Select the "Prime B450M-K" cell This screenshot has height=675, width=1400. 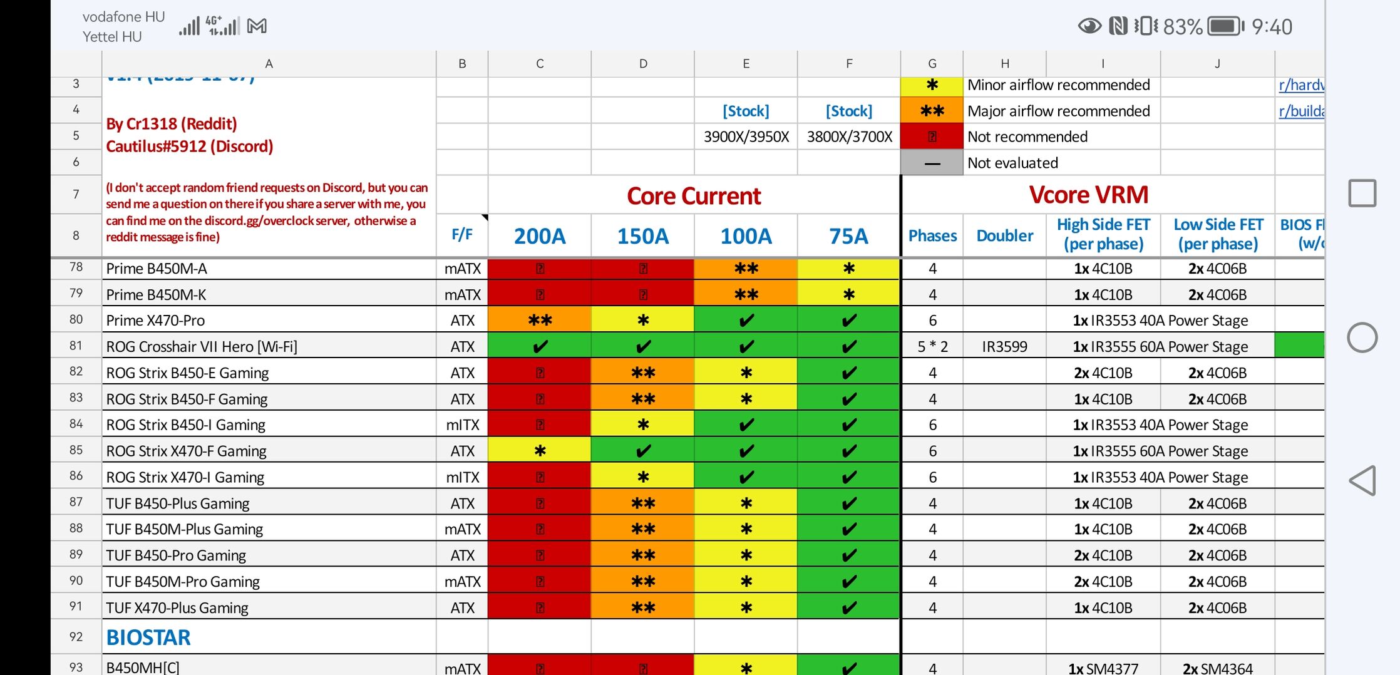tap(269, 294)
